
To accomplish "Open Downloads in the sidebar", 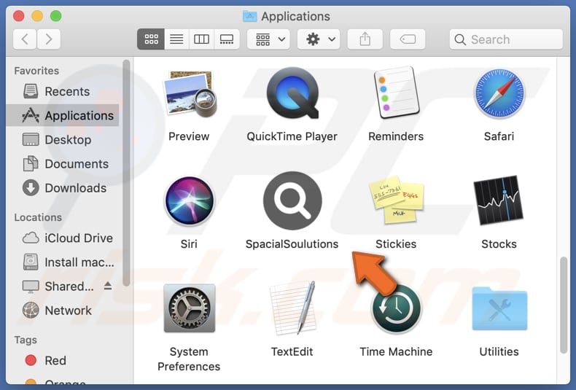I will pos(63,188).
